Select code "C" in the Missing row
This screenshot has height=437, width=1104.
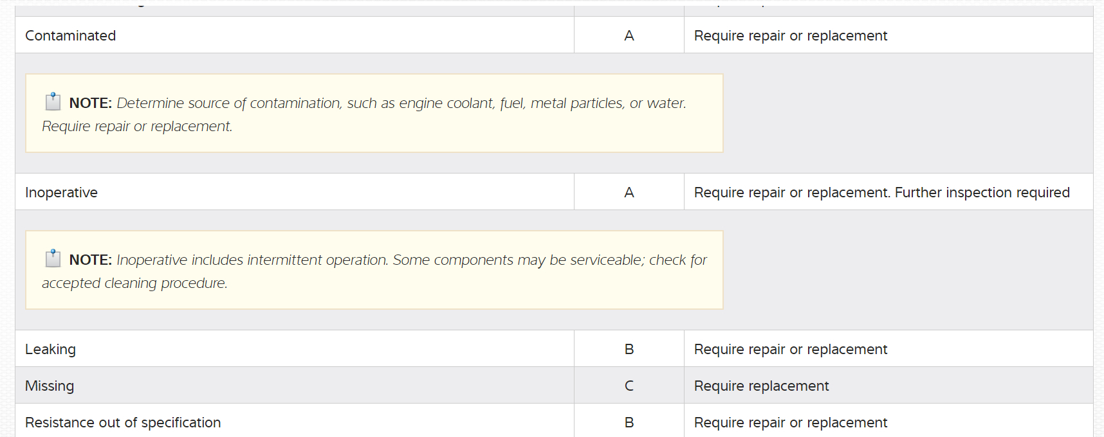(x=629, y=386)
